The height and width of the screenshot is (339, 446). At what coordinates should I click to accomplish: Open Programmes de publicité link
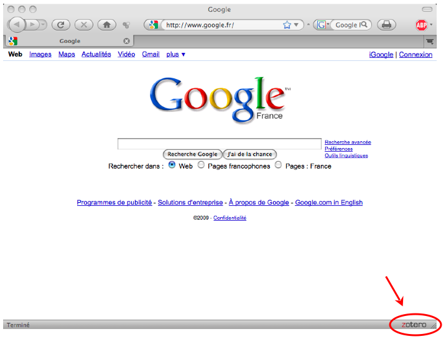pyautogui.click(x=114, y=202)
